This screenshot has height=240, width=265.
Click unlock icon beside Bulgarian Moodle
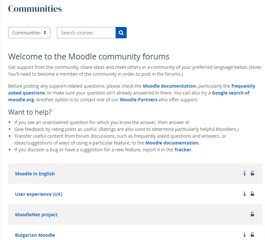click(x=252, y=235)
